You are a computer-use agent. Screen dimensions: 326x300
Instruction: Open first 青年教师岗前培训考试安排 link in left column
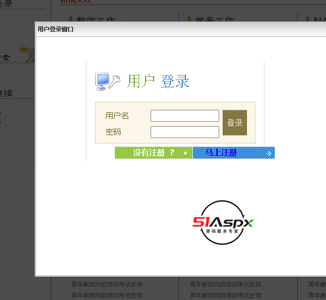pos(107,284)
